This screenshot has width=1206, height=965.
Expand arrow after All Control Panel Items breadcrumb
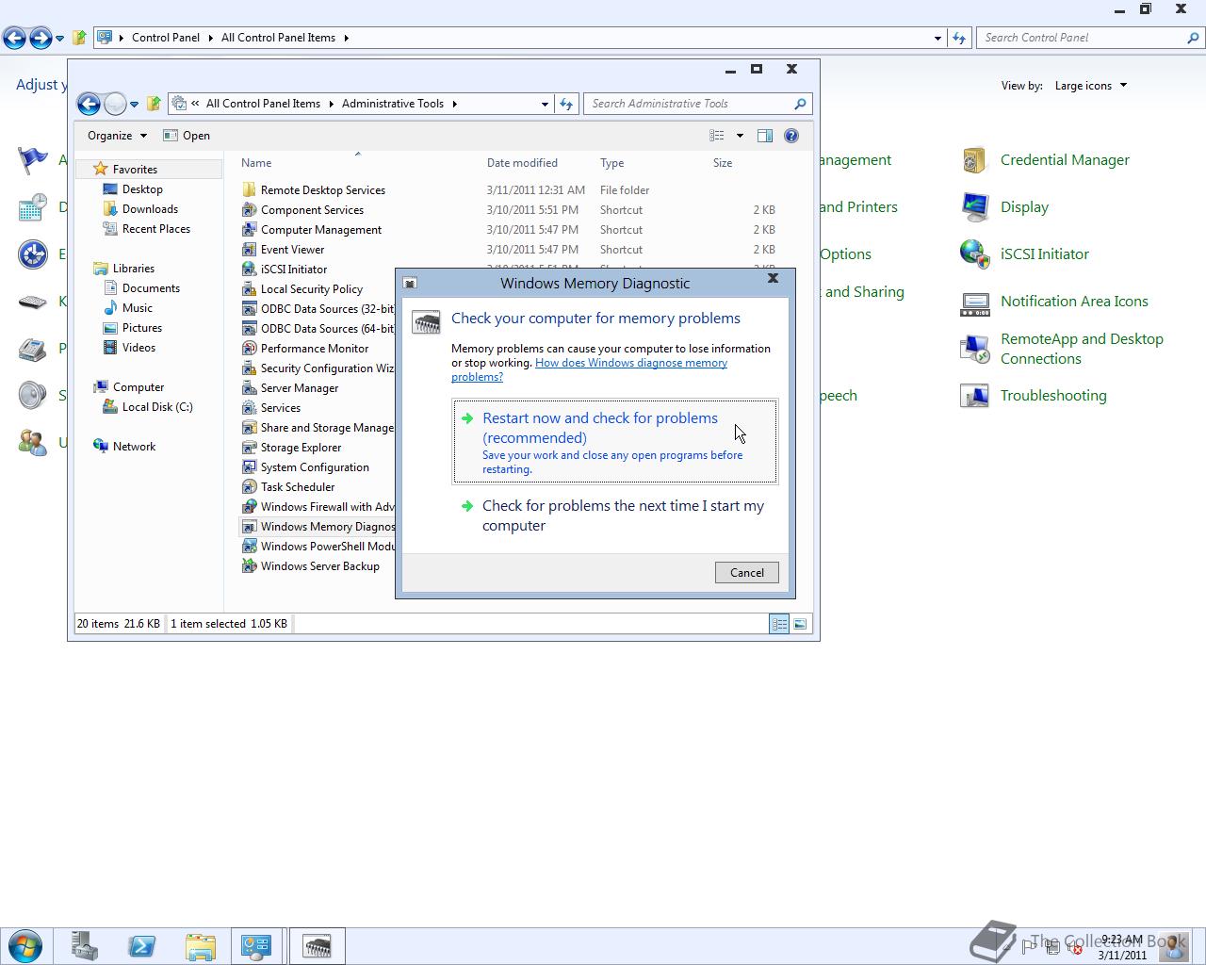(x=347, y=38)
